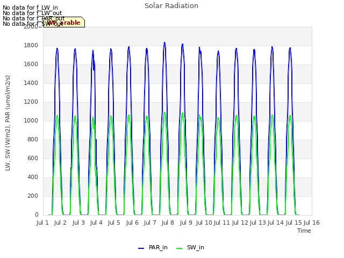
Task: Click the Jul 11 x-axis tick label
Action: click(x=221, y=223)
